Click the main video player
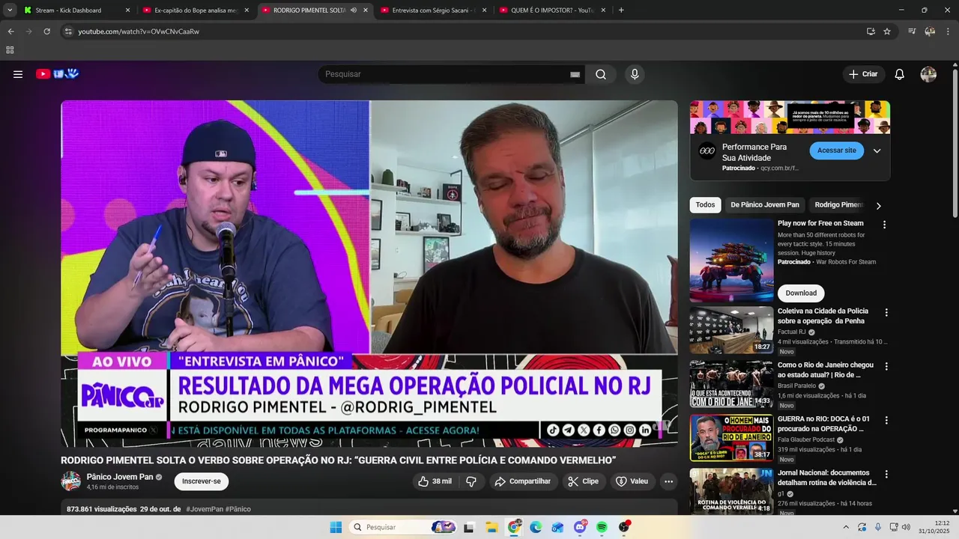The height and width of the screenshot is (539, 959). point(369,274)
